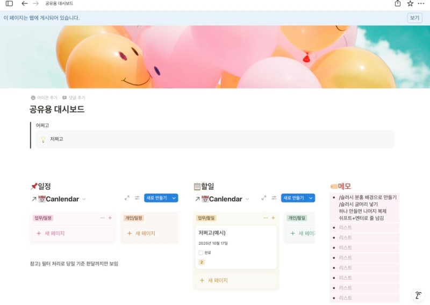This screenshot has width=430, height=305.
Task: Toggle the sidebar panel icon
Action: tap(9, 4)
